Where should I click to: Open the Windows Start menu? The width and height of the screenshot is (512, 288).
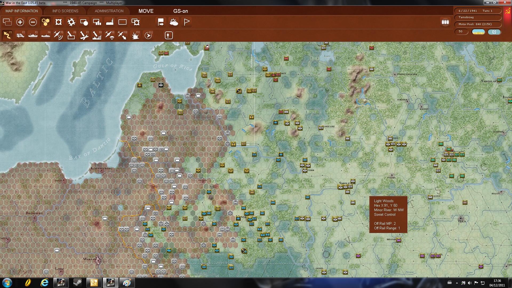[7, 283]
